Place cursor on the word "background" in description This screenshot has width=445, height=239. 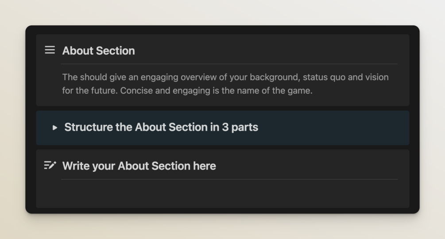click(x=274, y=77)
